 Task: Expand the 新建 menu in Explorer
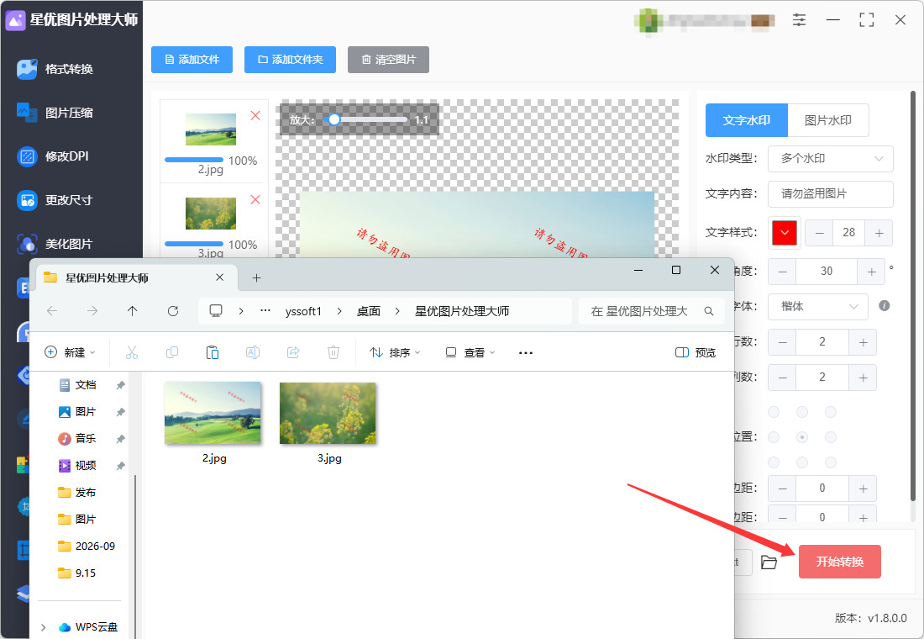pos(70,353)
